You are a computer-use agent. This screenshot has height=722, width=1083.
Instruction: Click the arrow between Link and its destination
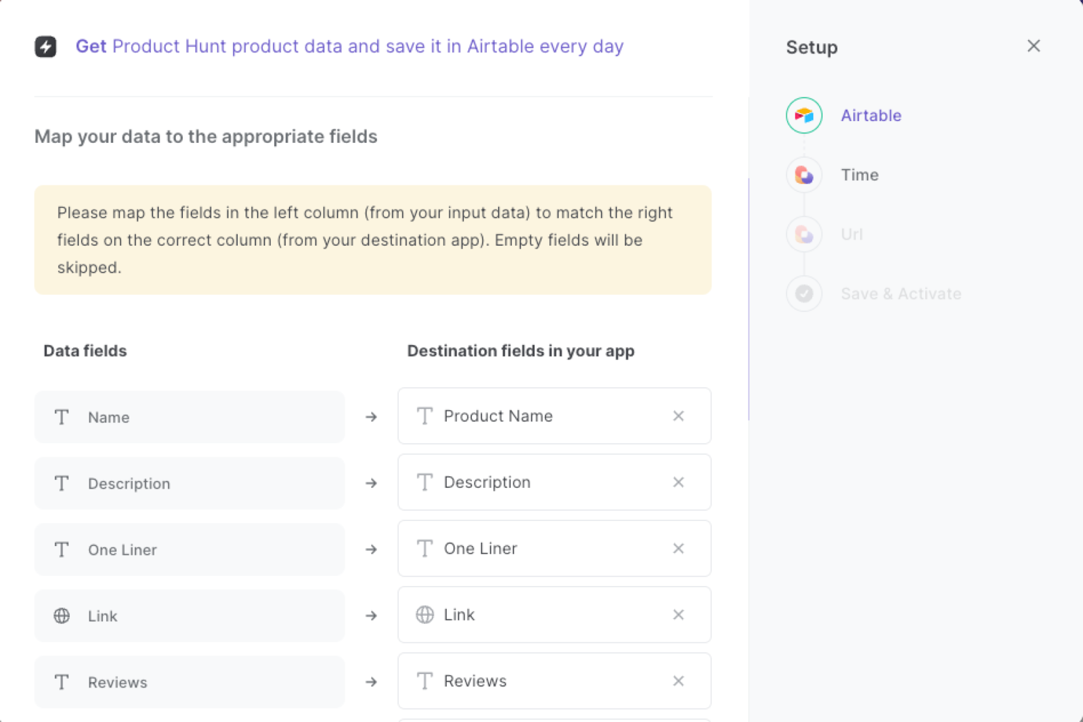tap(371, 616)
